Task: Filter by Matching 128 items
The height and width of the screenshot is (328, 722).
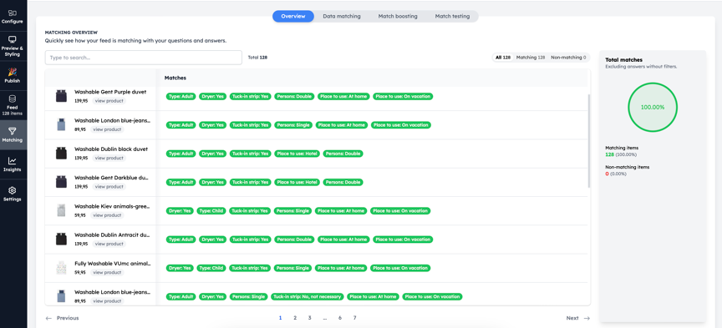Action: tap(531, 58)
